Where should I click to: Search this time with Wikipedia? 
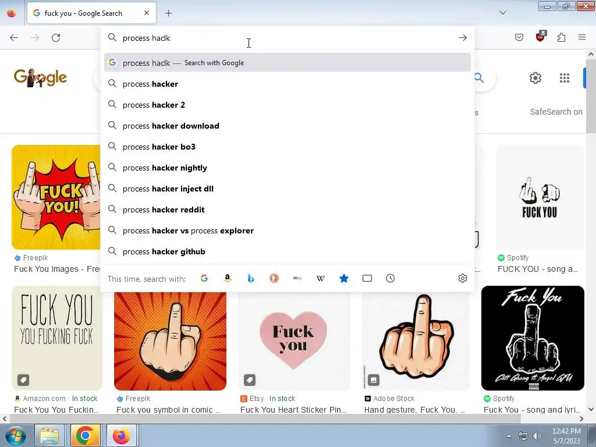[x=321, y=278]
